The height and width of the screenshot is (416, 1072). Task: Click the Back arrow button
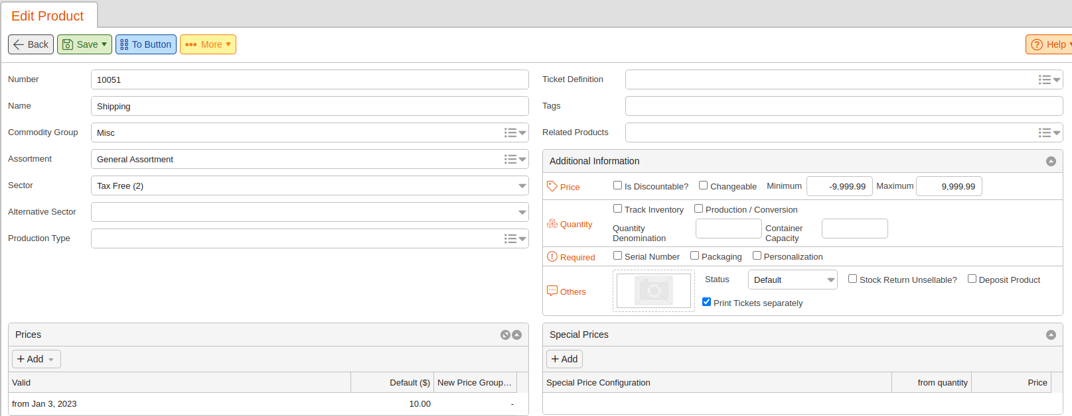pos(31,44)
